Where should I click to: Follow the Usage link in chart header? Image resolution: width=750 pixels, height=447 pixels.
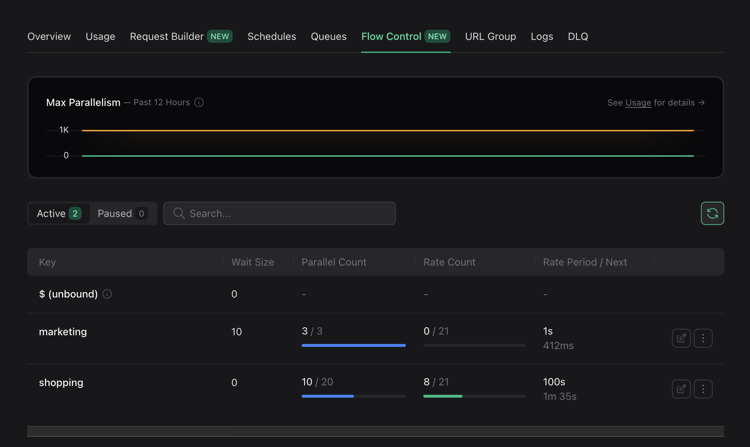click(638, 103)
